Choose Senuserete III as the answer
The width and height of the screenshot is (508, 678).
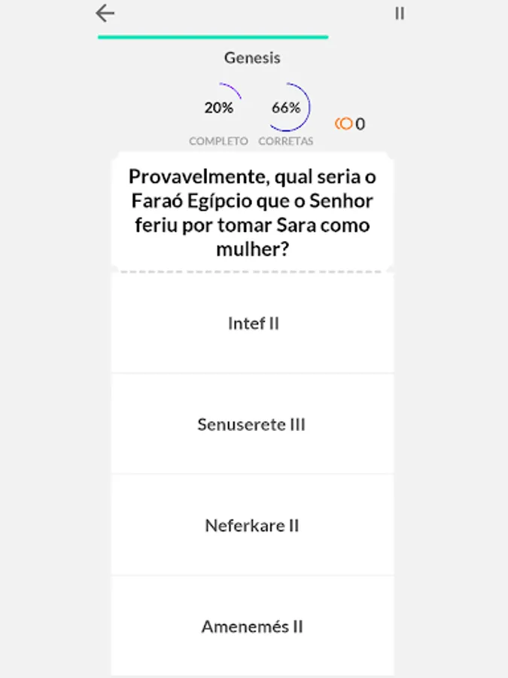[x=253, y=424]
